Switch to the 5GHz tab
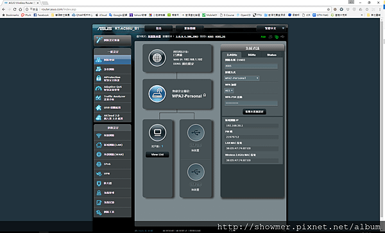Image resolution: width=385 pixels, height=233 pixels. 252,55
